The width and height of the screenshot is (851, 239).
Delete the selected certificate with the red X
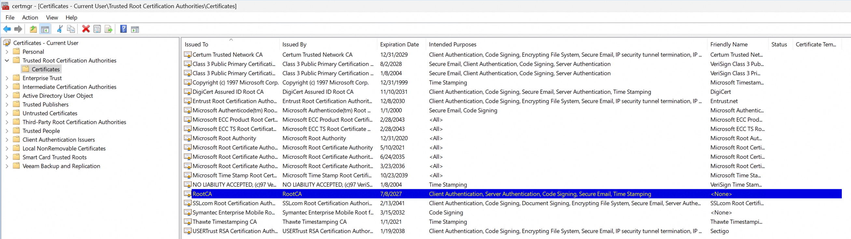[x=86, y=29]
